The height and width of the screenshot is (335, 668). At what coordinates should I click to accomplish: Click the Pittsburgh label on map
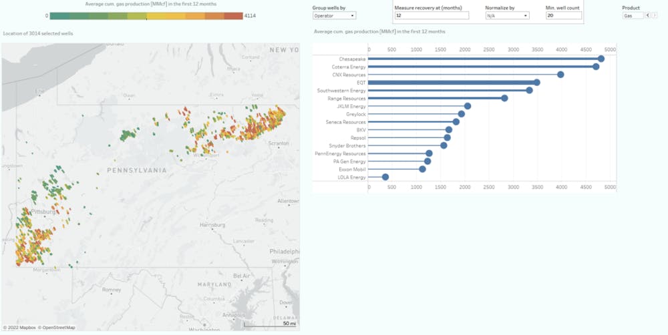(x=43, y=212)
